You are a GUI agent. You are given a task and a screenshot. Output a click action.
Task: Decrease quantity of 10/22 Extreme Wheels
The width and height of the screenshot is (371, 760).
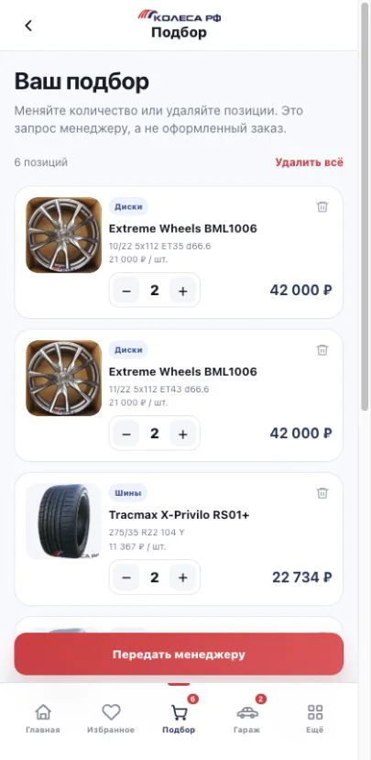click(x=126, y=291)
